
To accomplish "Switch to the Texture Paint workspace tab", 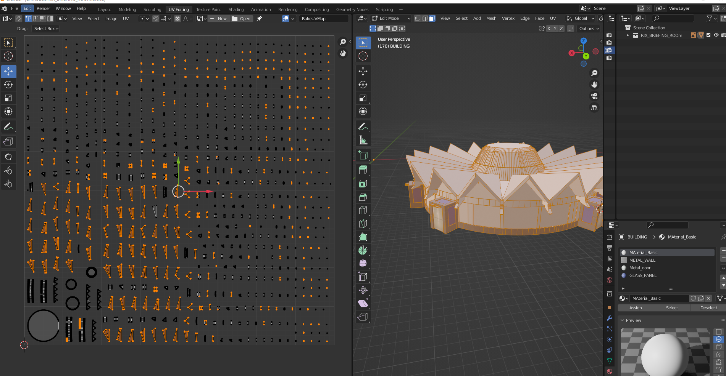I will tap(208, 10).
